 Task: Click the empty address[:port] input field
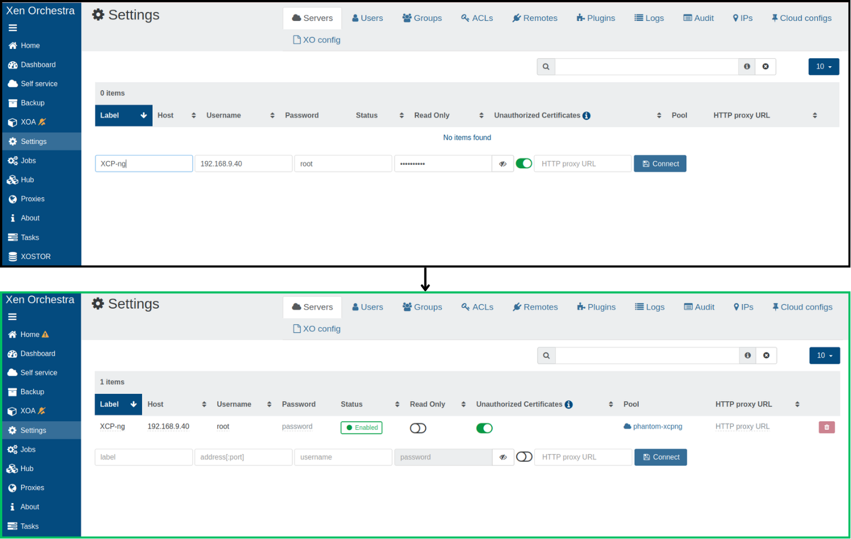point(243,458)
